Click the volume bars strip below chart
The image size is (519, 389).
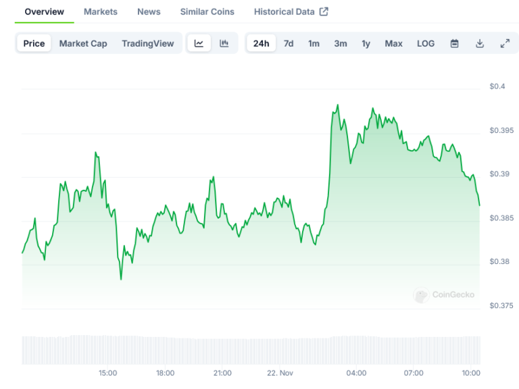tap(251, 350)
